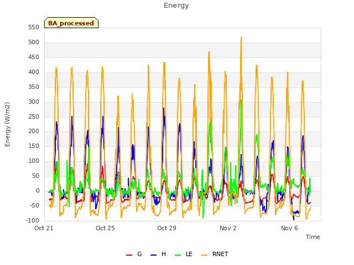Click the 300 y-axis tick label

point(34,102)
